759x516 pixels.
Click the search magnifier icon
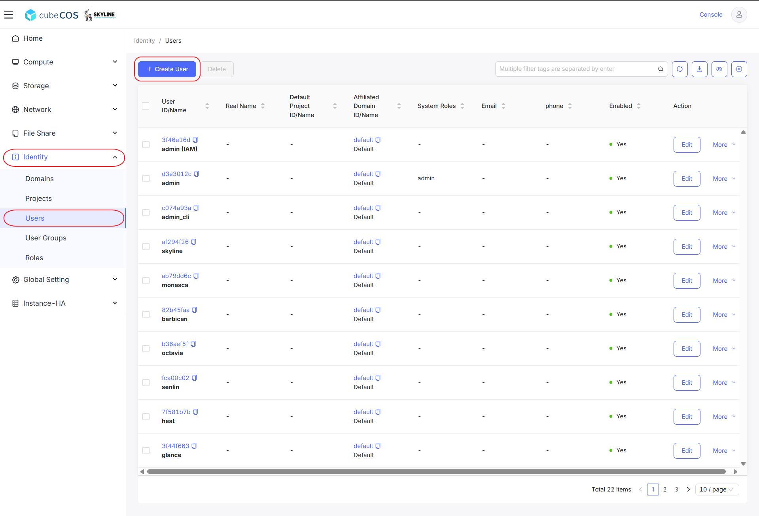point(661,69)
